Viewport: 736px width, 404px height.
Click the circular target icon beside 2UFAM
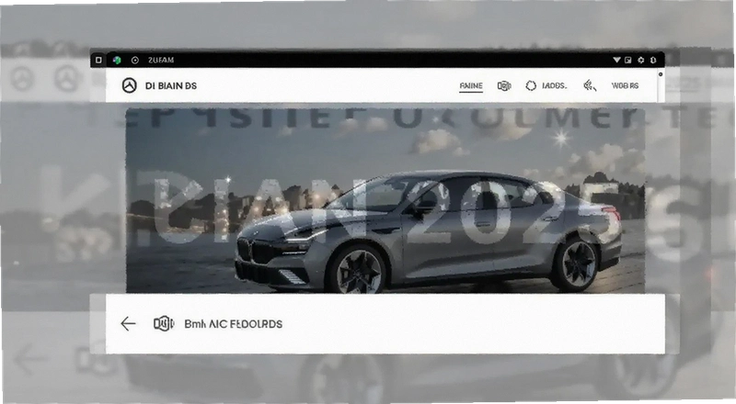tap(134, 60)
